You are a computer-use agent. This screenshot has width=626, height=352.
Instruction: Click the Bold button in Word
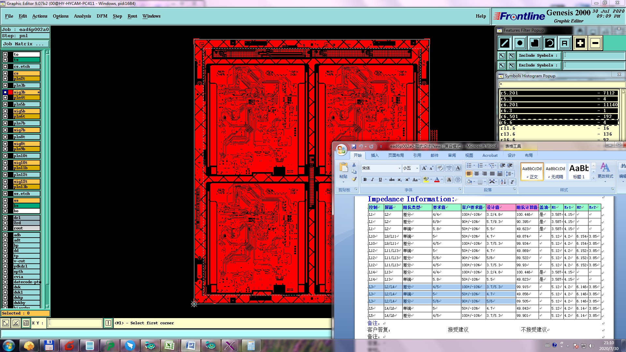[x=365, y=180]
